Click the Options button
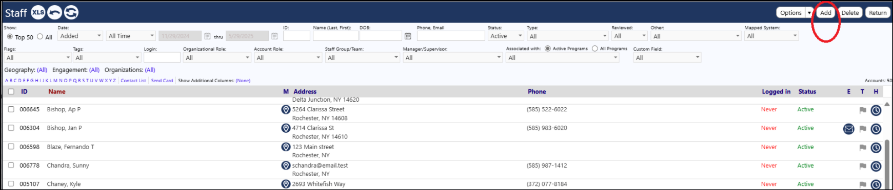This screenshot has height=190, width=893. tap(791, 13)
